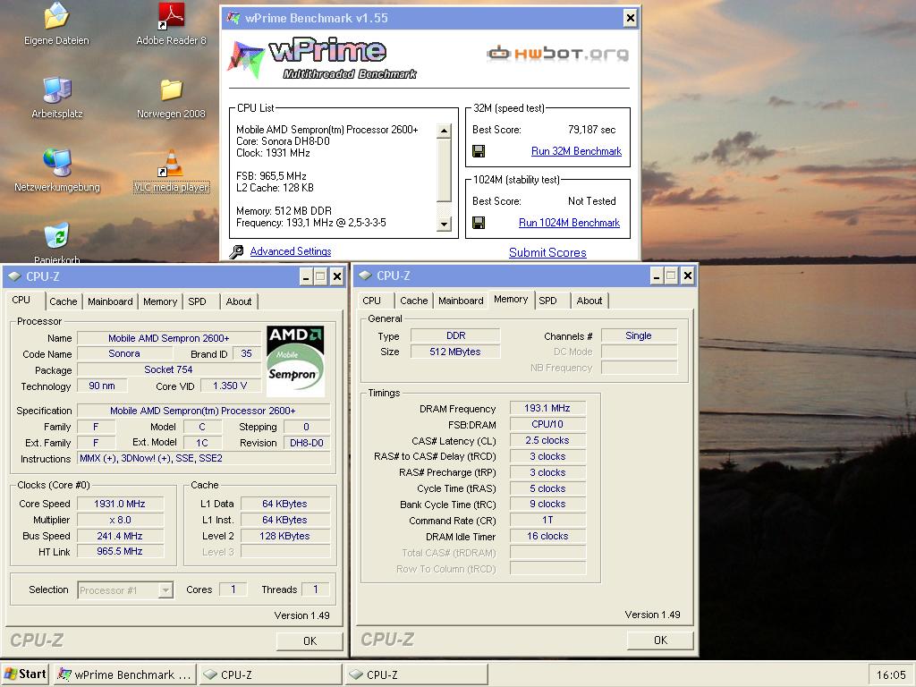Switch to Memory tab in left CPU-Z window

(160, 301)
